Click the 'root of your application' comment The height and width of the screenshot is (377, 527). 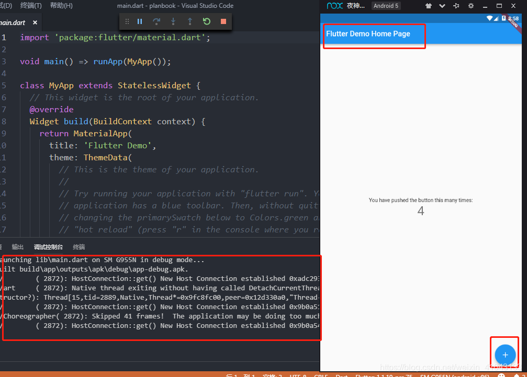tap(144, 98)
